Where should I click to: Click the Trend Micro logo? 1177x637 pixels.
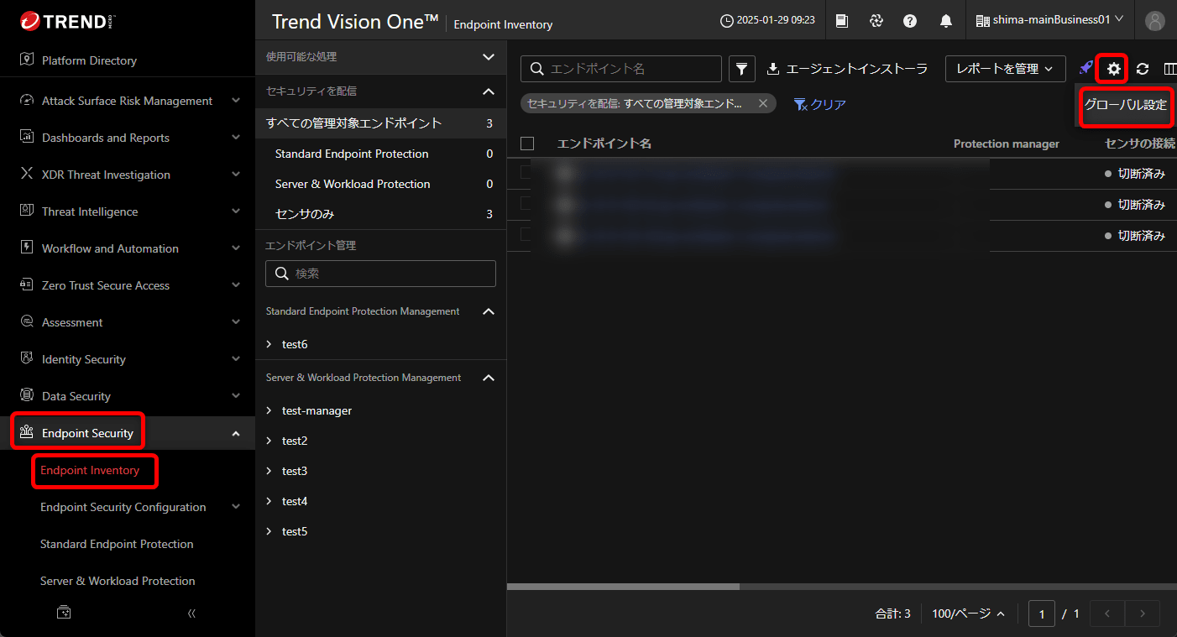pos(67,21)
